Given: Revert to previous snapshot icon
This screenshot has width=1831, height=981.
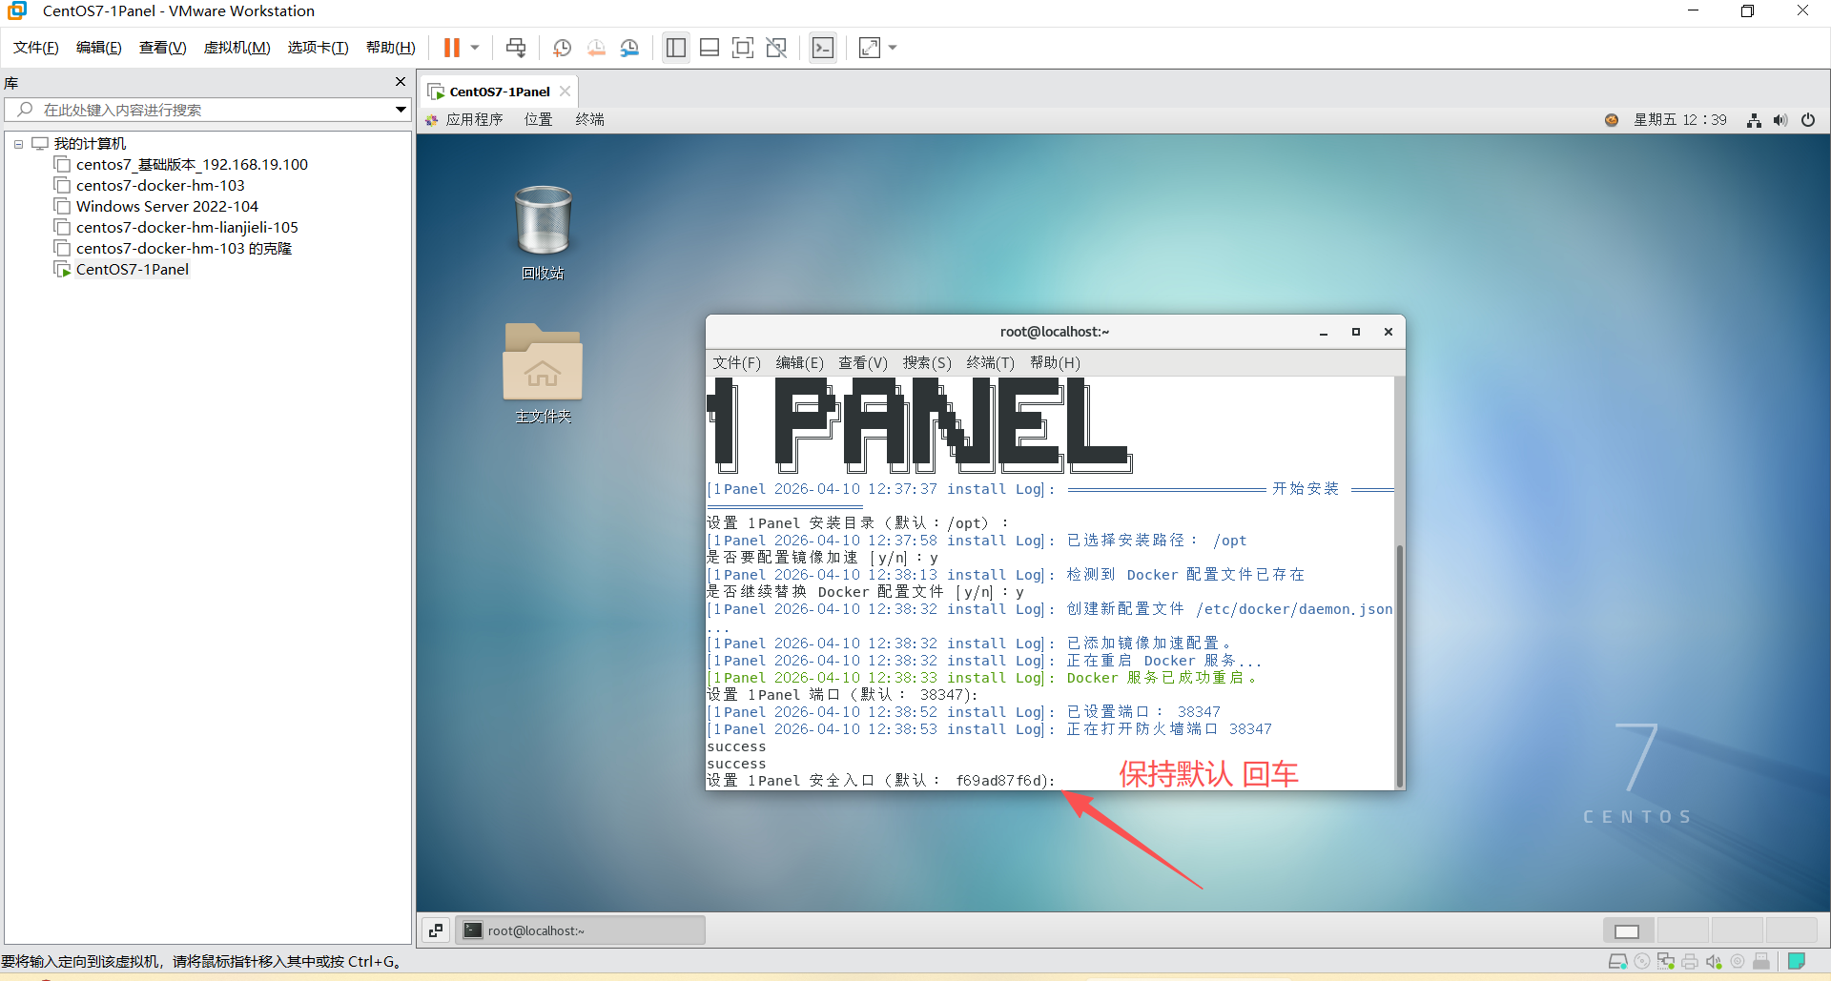Looking at the screenshot, I should 596,48.
